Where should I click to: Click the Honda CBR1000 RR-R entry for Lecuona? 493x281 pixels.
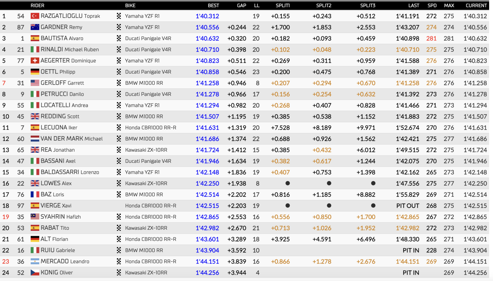tap(151, 128)
